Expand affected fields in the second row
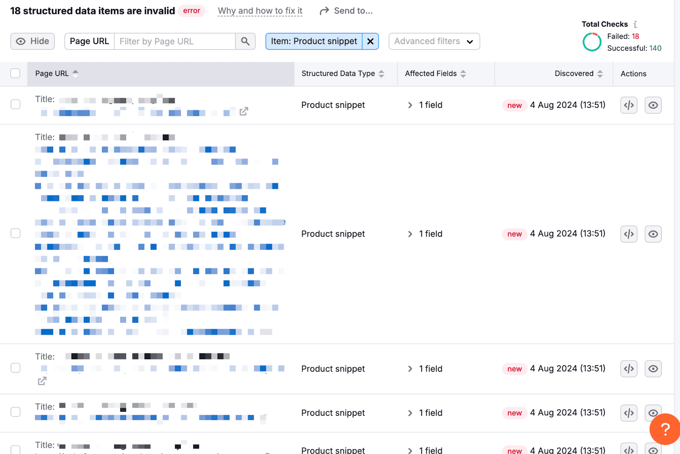 (410, 234)
